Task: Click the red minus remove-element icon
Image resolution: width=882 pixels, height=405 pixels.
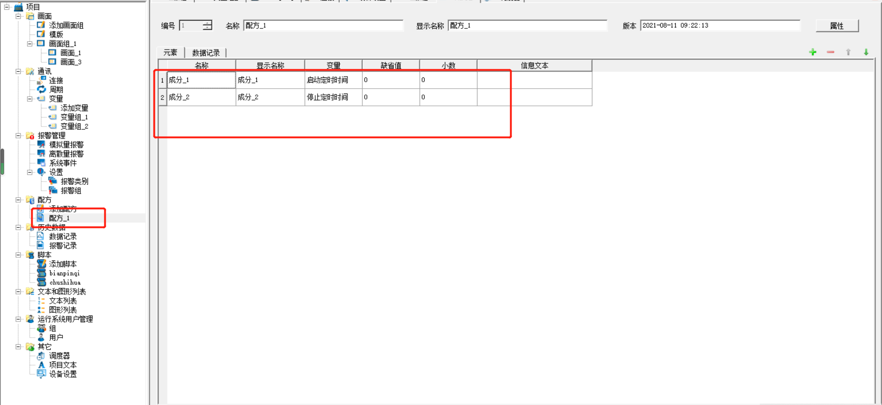Action: pyautogui.click(x=831, y=52)
